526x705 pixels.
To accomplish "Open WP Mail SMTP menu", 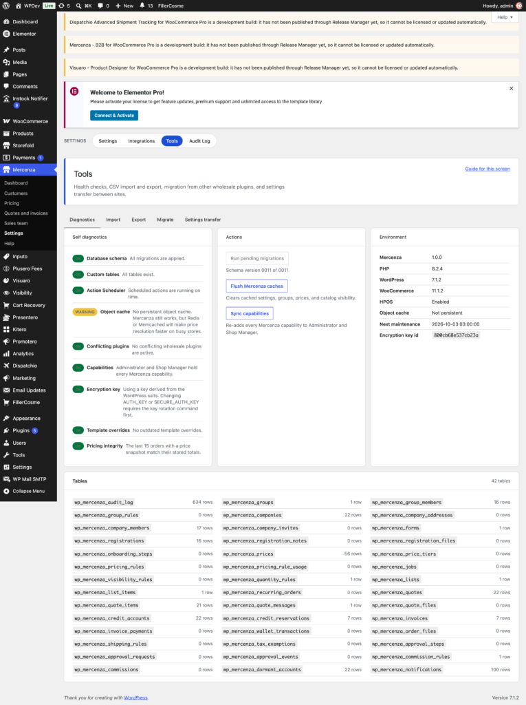I will [28, 479].
